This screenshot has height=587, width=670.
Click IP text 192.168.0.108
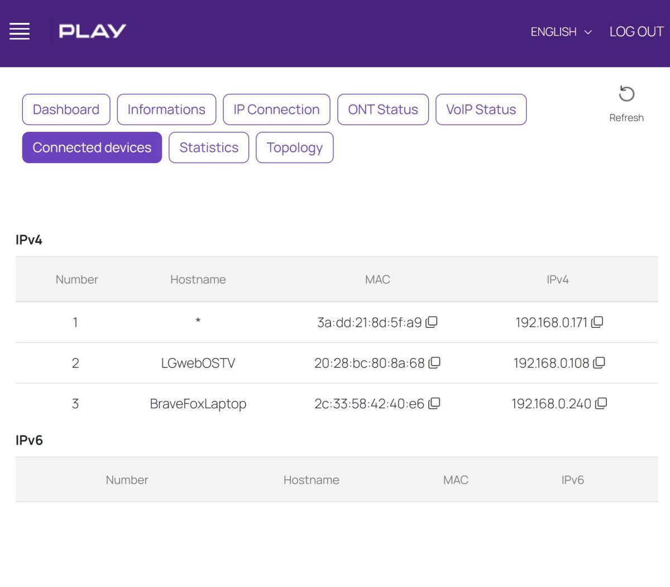tap(552, 363)
